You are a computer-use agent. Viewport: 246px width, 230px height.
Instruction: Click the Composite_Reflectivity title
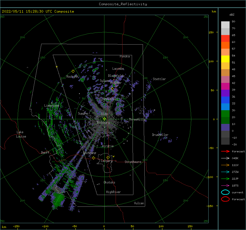click(123, 4)
